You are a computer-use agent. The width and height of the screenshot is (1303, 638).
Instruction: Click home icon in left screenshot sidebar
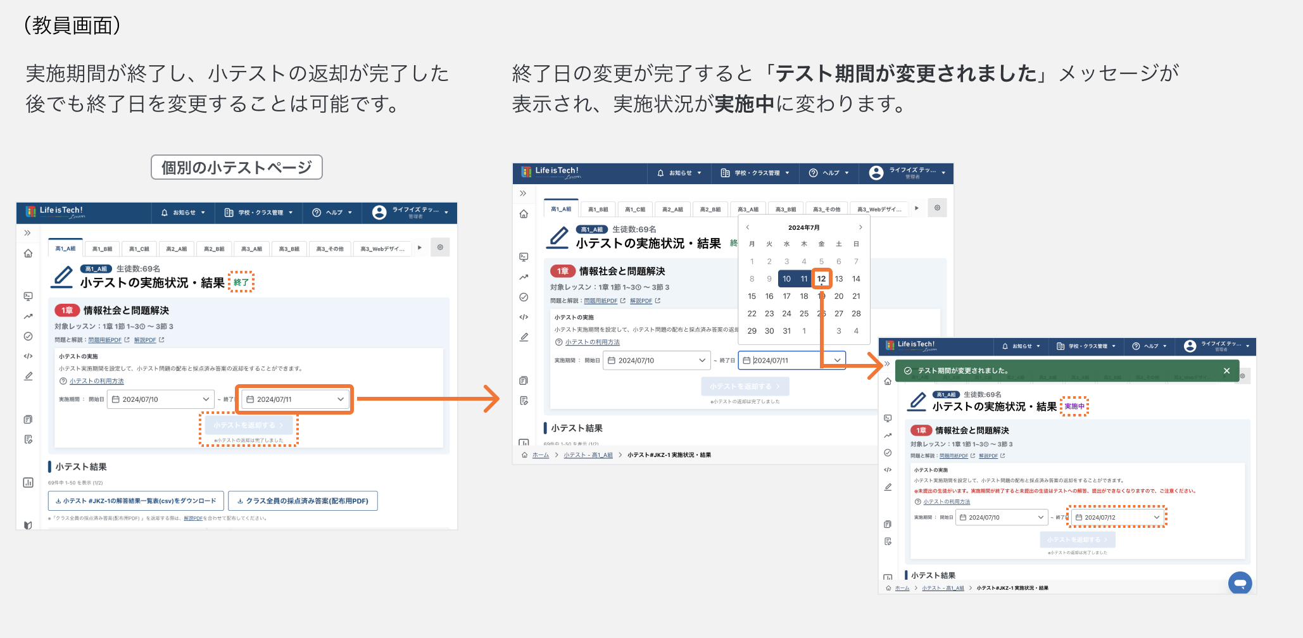[28, 254]
